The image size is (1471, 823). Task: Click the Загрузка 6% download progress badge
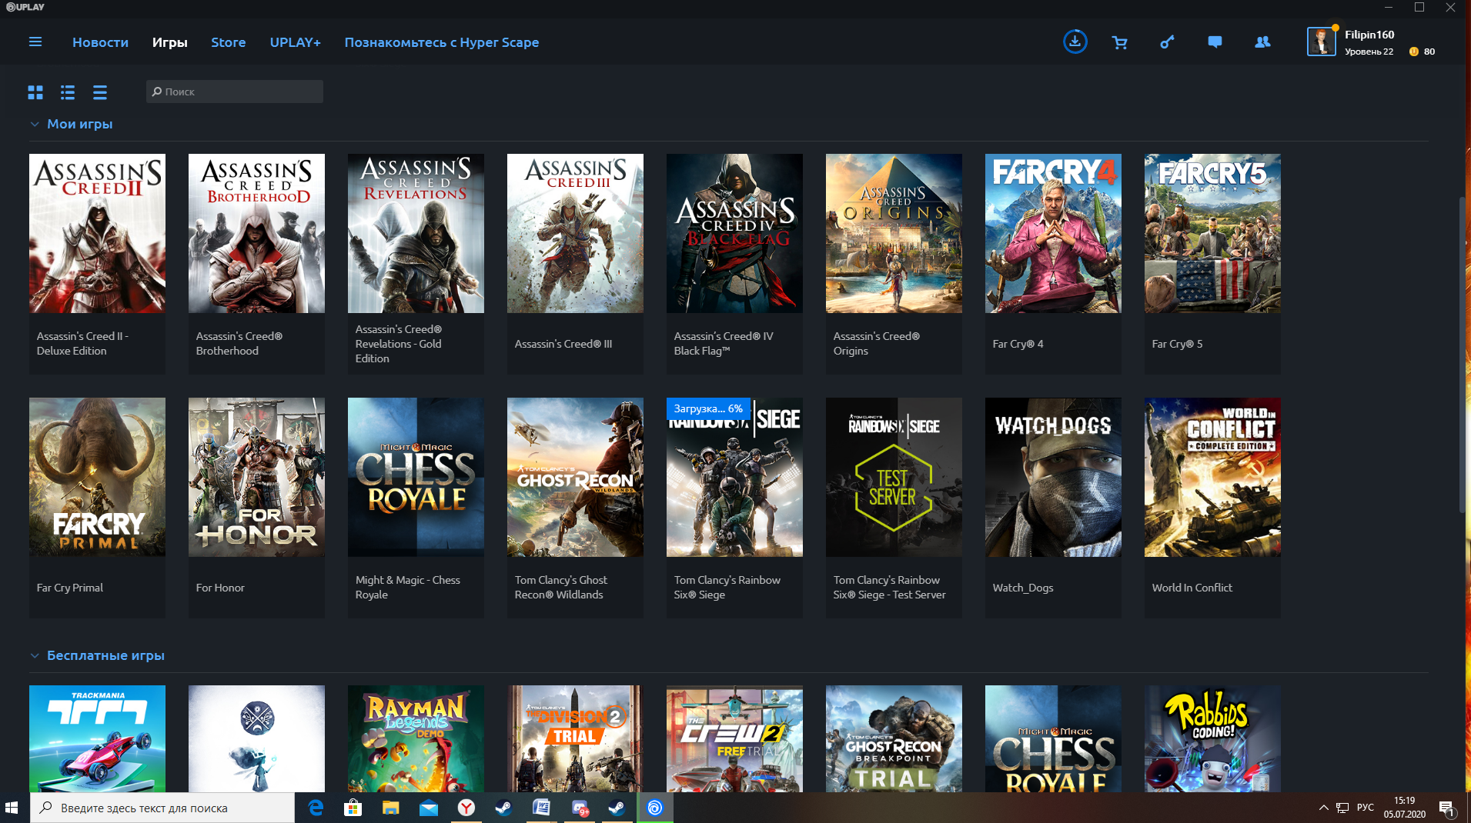pyautogui.click(x=708, y=408)
